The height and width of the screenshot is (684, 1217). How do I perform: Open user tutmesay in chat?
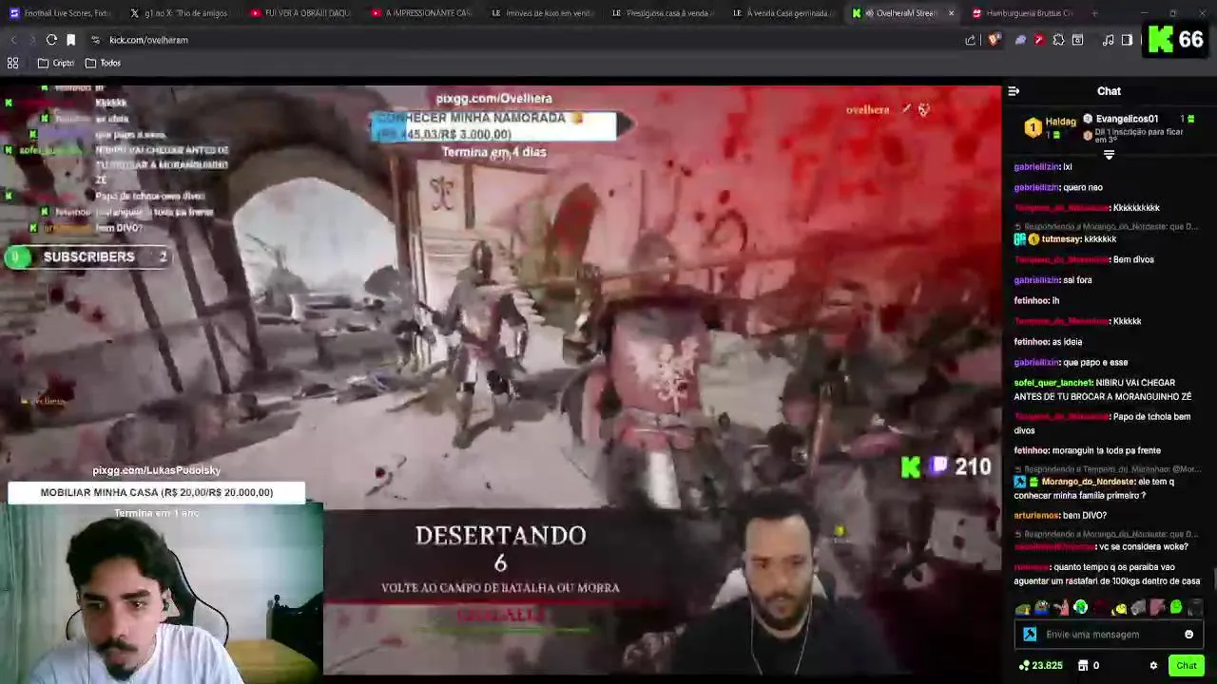tap(1061, 239)
